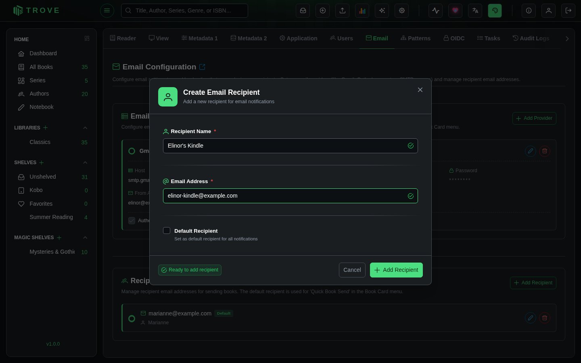581x363 pixels.
Task: Open the inbox tray icon in top bar
Action: tap(303, 10)
